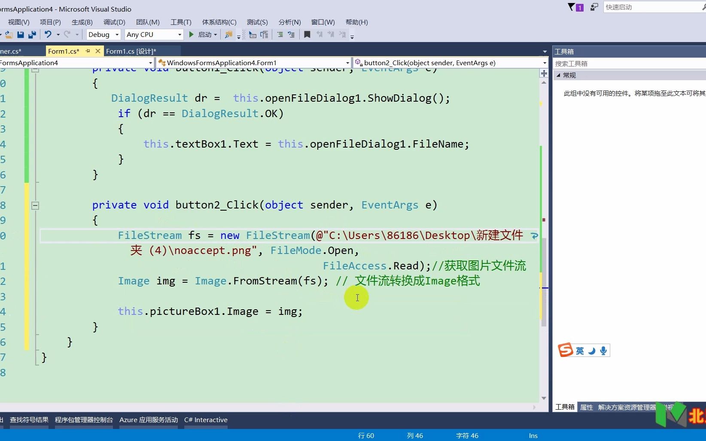706x441 pixels.
Task: Clear all bookmarks toolbar icon
Action: tap(342, 34)
